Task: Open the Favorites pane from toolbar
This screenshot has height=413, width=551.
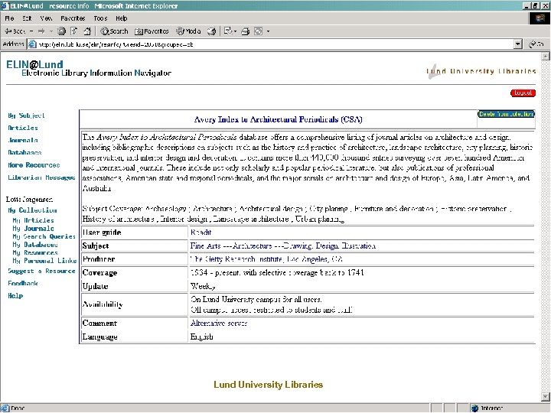Action: coord(152,31)
